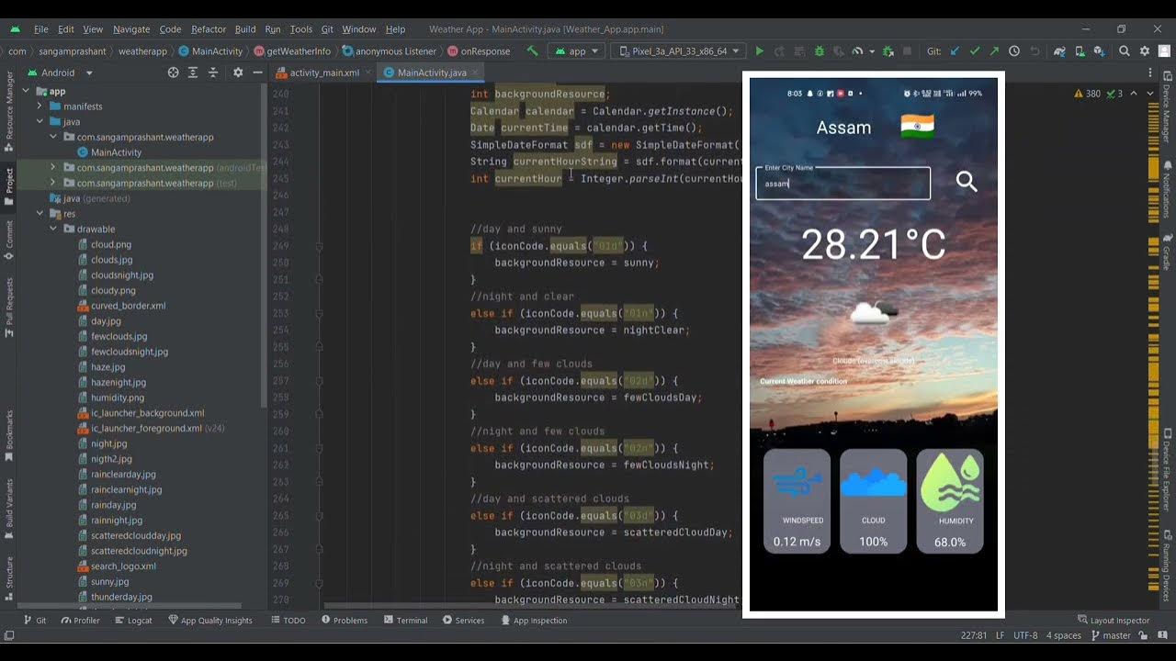This screenshot has height=661, width=1176.
Task: Open the Layout Inspector
Action: coord(1113,621)
